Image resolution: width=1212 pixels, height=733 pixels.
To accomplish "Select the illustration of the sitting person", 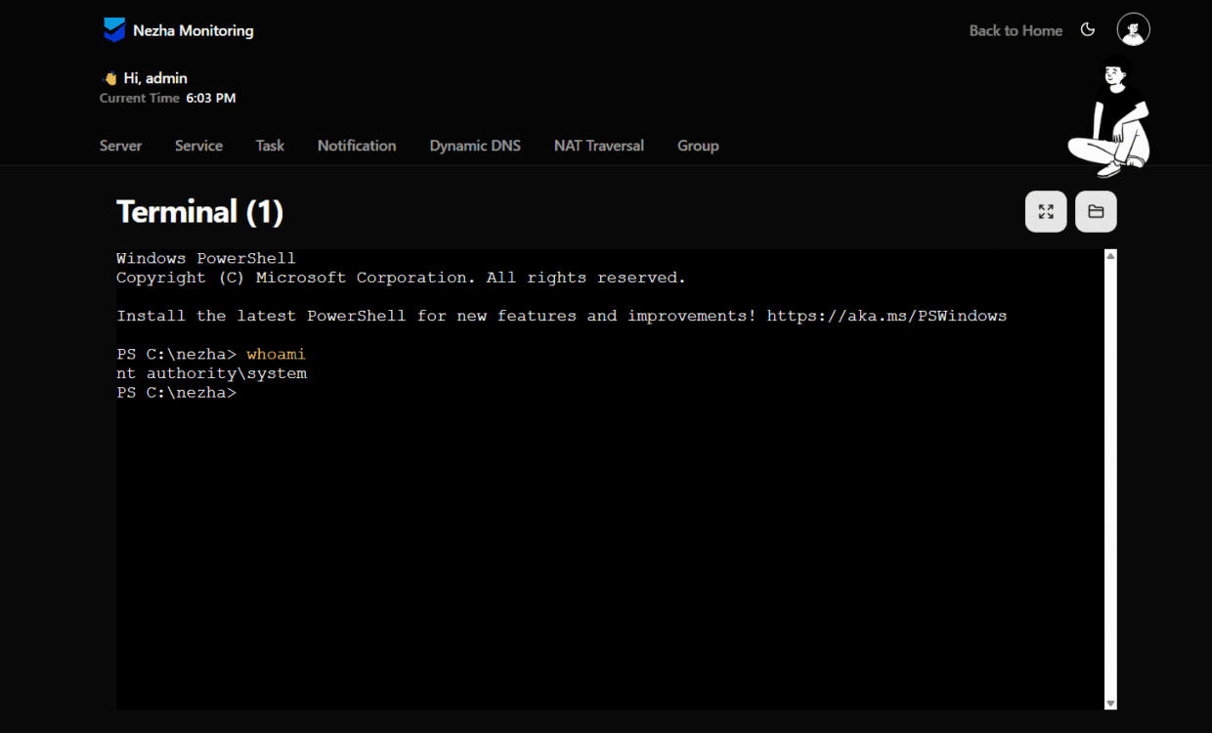I will 1109,117.
